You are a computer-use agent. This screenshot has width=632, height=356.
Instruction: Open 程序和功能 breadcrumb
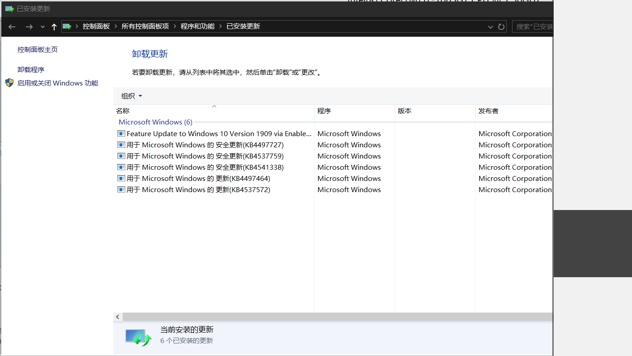coord(197,26)
